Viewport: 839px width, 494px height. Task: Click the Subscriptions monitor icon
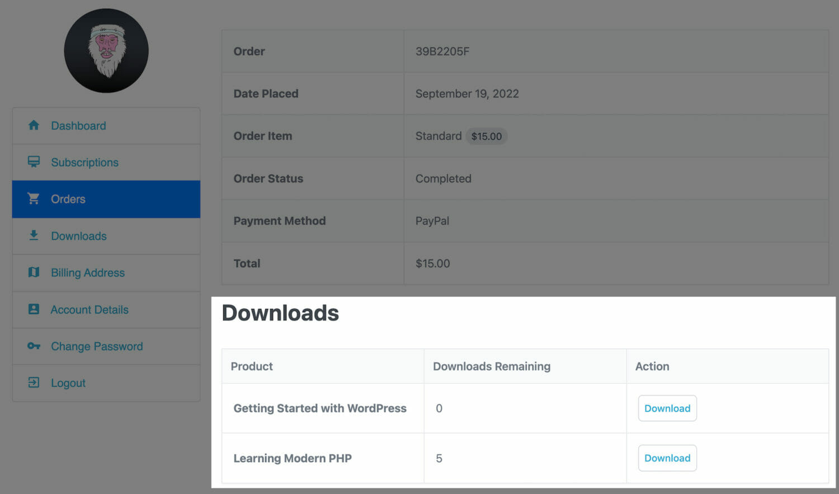(x=34, y=162)
